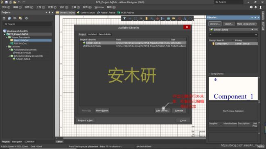Select the red Directive circle tool in Active Bar

[x=180, y=18]
